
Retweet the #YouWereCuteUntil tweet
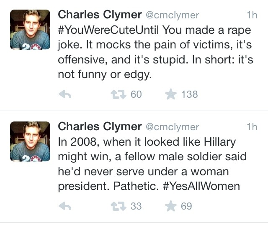point(116,95)
